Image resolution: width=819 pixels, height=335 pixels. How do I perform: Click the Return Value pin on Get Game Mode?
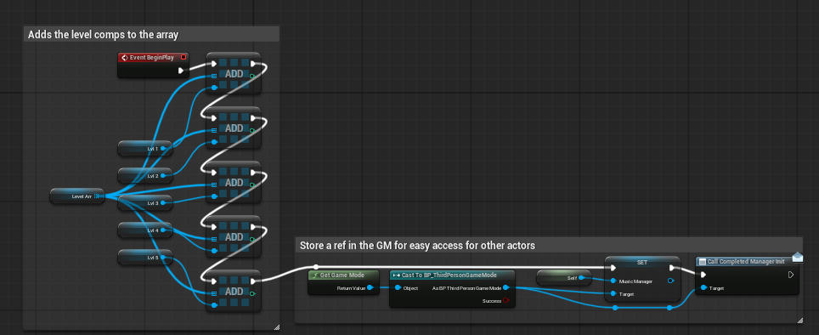[x=370, y=287]
